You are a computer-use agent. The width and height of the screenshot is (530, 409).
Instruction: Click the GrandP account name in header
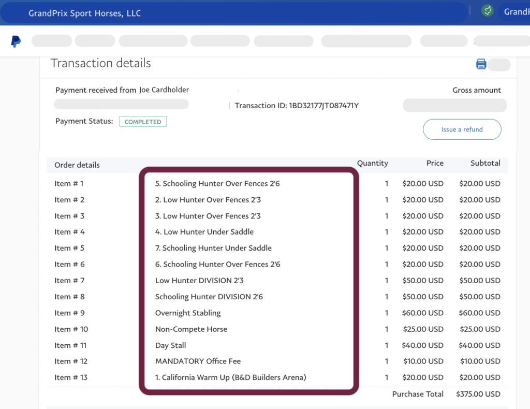tap(517, 12)
